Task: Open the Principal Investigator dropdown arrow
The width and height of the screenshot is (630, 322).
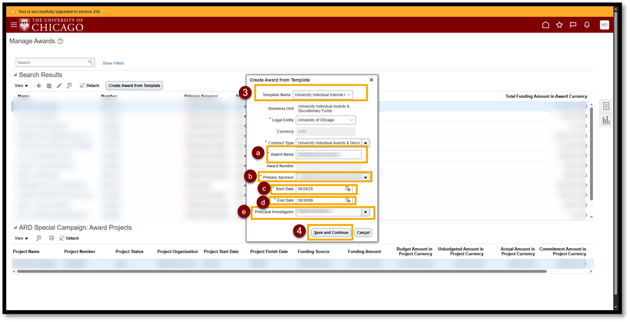Action: 365,213
